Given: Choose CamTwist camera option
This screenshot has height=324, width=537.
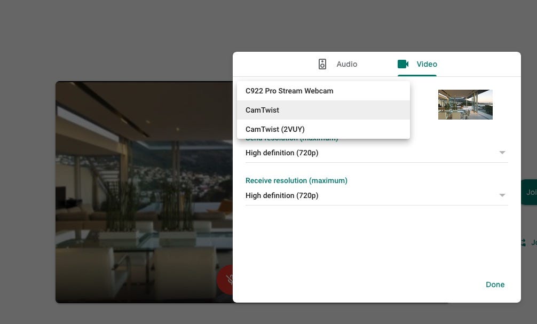Looking at the screenshot, I should coord(323,110).
